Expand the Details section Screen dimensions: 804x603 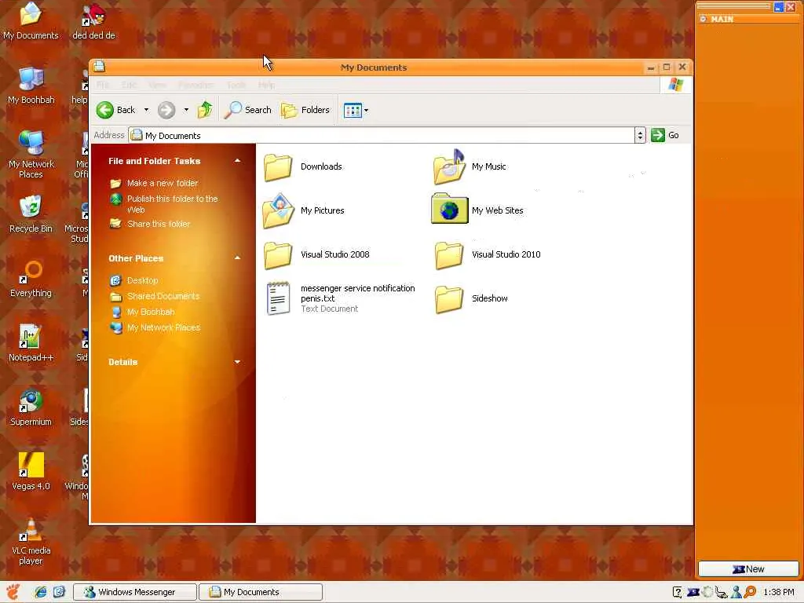(x=237, y=362)
